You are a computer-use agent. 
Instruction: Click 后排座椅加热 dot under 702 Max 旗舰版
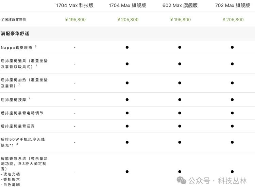232,83
